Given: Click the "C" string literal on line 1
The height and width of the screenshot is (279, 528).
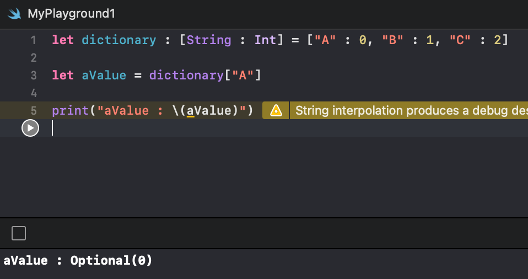Looking at the screenshot, I should coord(460,40).
